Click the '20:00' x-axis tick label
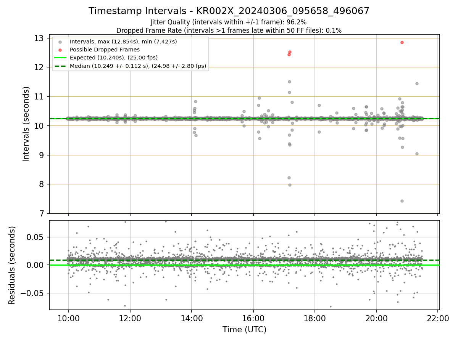Viewport: 458px width, 343px height. click(376, 319)
